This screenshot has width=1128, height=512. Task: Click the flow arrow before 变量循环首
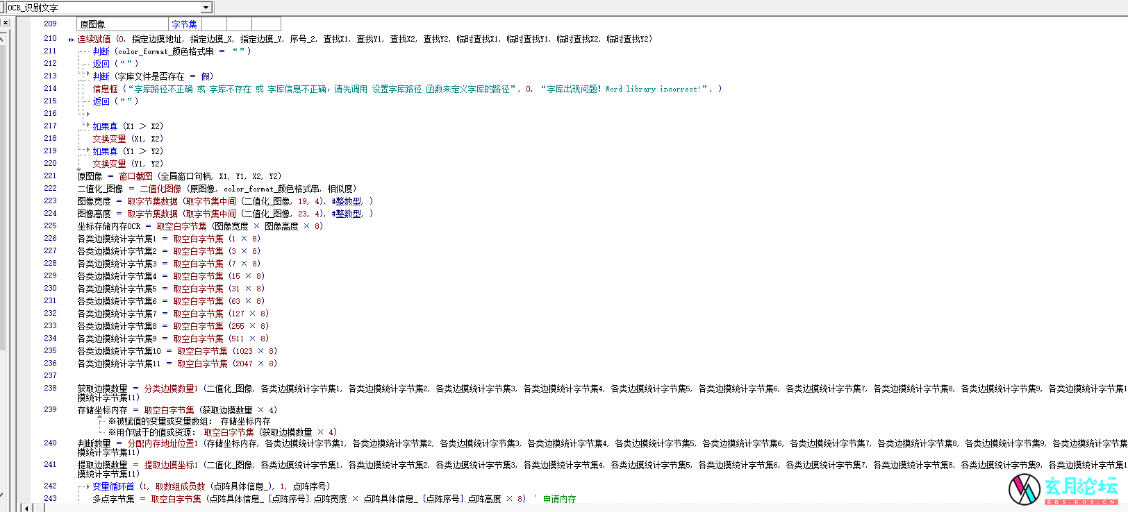88,486
